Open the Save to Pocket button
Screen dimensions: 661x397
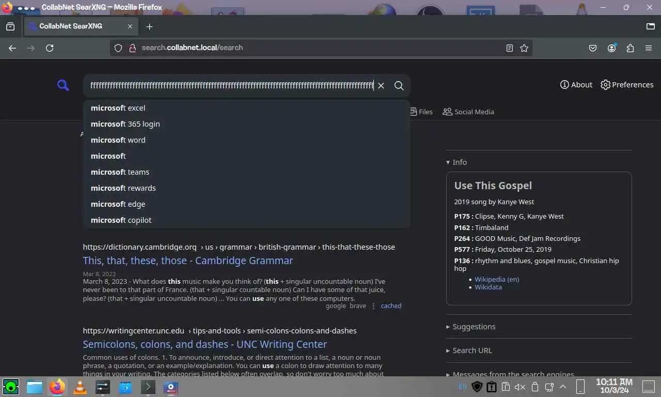593,48
